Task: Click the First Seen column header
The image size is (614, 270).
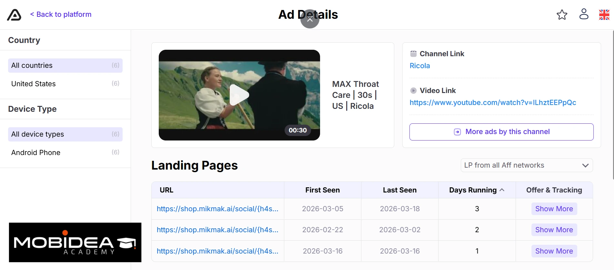Action: click(x=322, y=190)
